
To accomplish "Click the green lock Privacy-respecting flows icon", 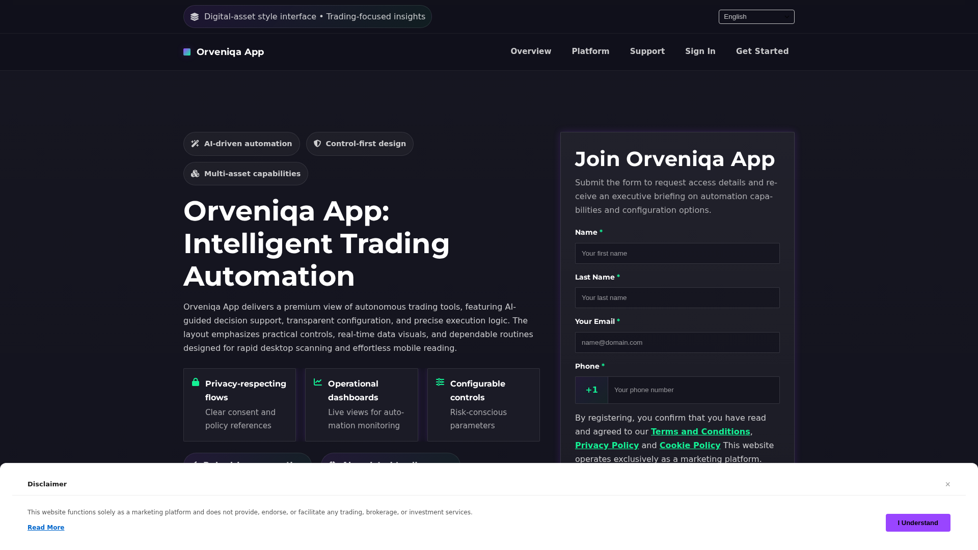I will pos(196,382).
